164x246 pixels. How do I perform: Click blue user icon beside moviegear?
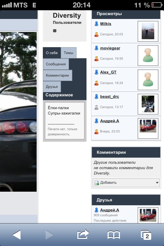point(97,48)
